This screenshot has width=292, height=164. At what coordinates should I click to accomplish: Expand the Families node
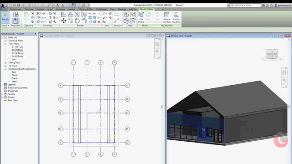click(x=2, y=94)
